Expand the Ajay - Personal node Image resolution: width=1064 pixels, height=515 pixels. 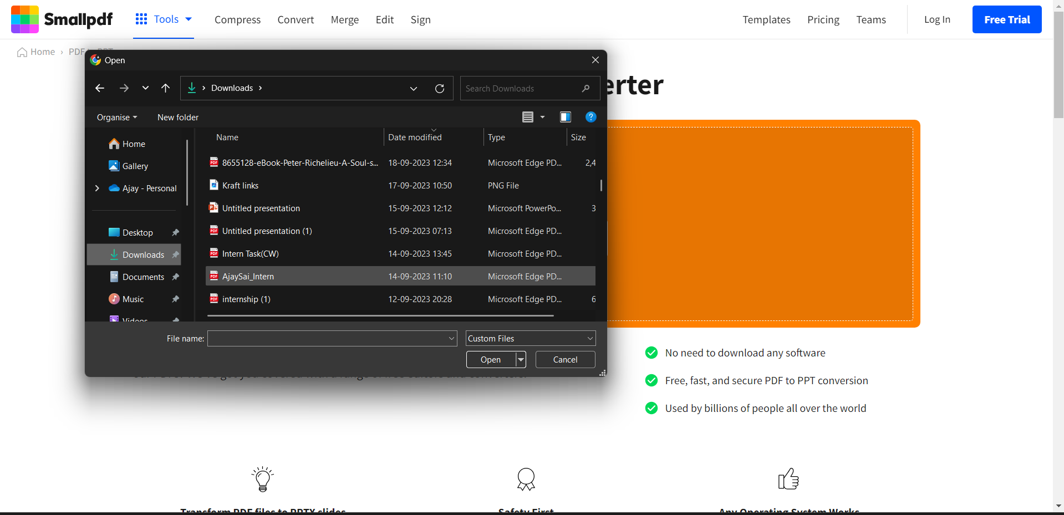coord(97,188)
